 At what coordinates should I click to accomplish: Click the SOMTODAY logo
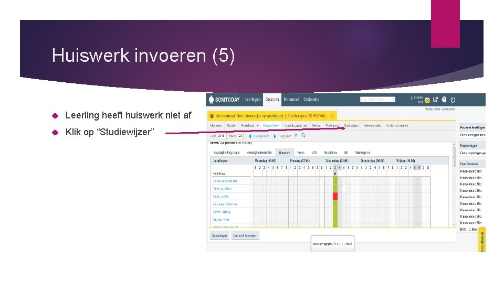(224, 100)
